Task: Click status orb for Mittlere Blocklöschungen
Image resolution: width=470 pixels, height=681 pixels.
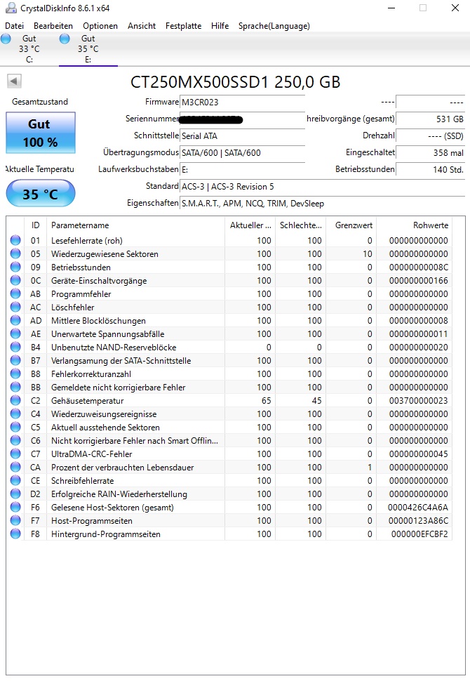Action: [x=15, y=321]
